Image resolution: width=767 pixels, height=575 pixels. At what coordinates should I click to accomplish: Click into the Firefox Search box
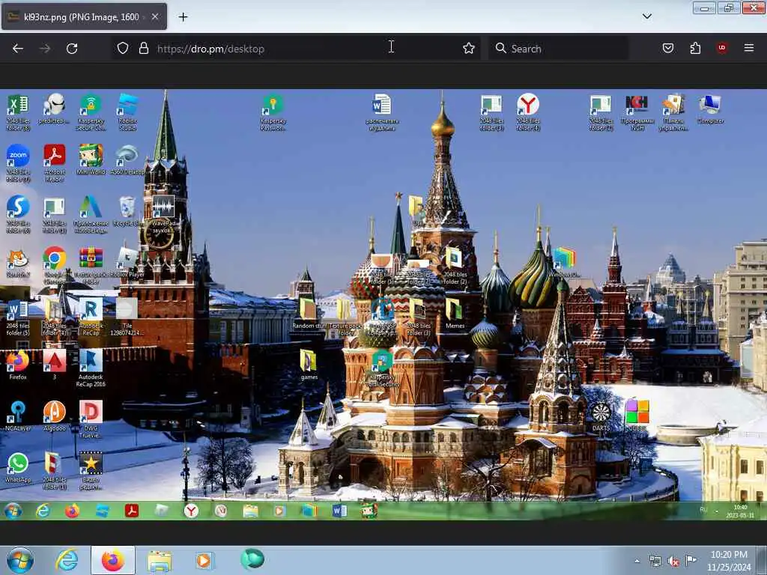[x=559, y=49]
